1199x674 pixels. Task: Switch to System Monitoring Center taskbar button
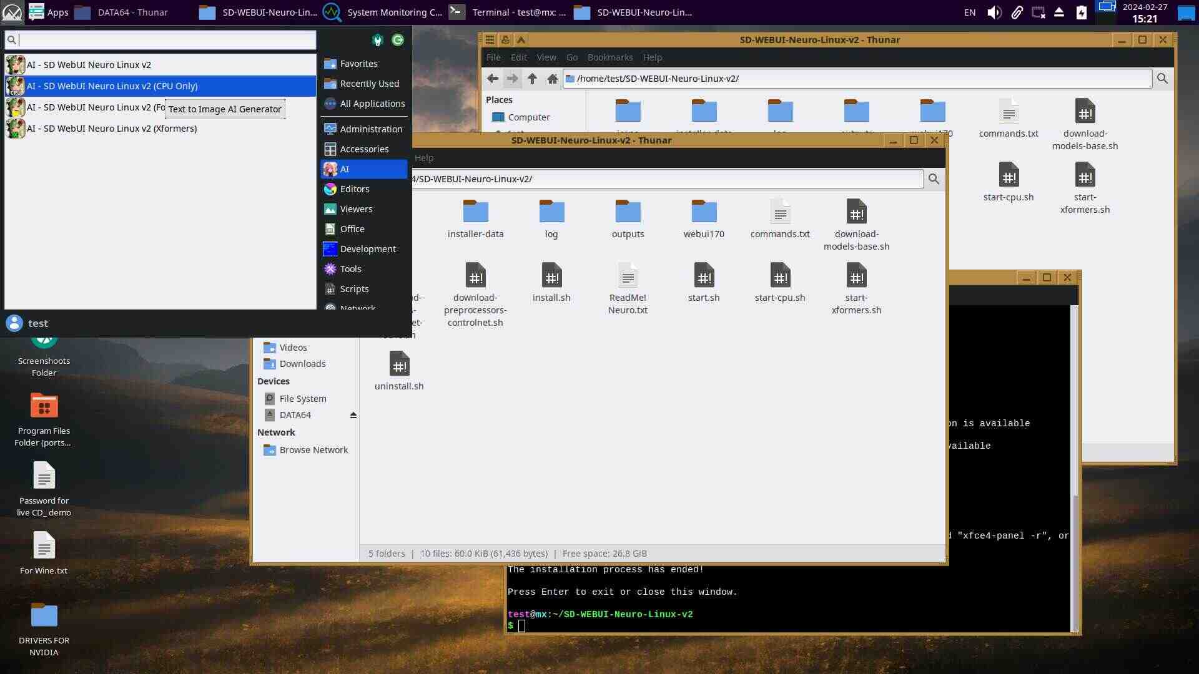pos(382,12)
